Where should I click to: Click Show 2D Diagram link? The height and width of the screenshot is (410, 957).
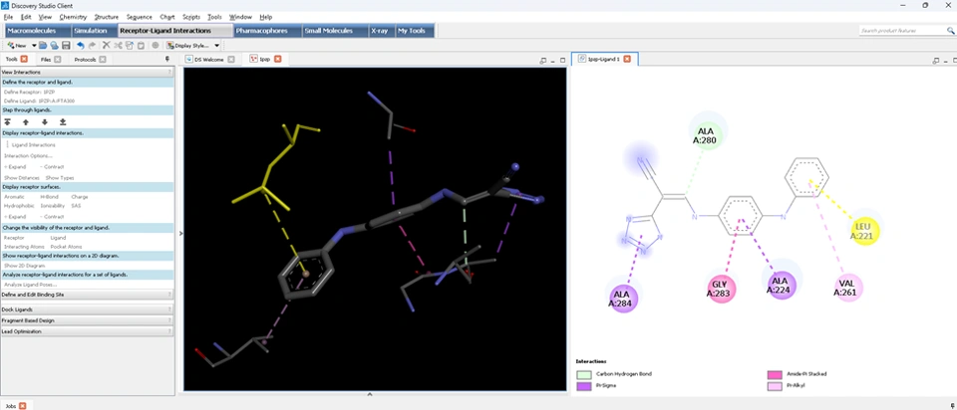pos(26,266)
